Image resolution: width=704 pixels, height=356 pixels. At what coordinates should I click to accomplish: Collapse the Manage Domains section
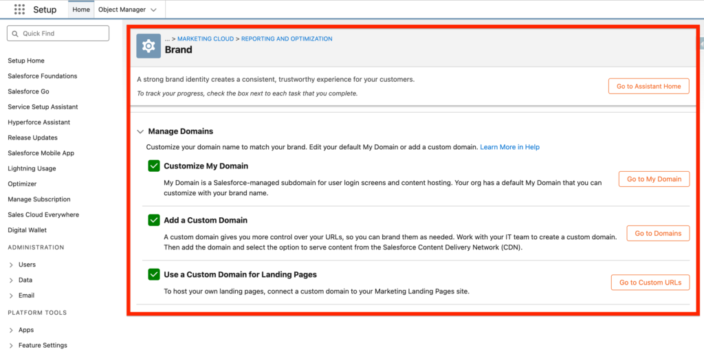click(140, 131)
